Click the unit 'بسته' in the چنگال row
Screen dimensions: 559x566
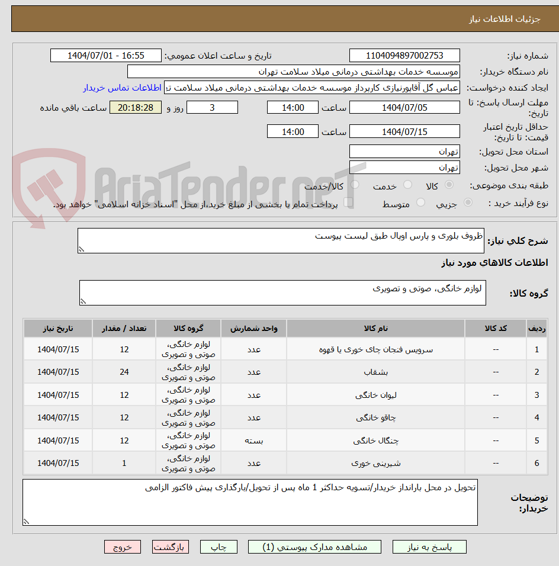click(x=254, y=440)
